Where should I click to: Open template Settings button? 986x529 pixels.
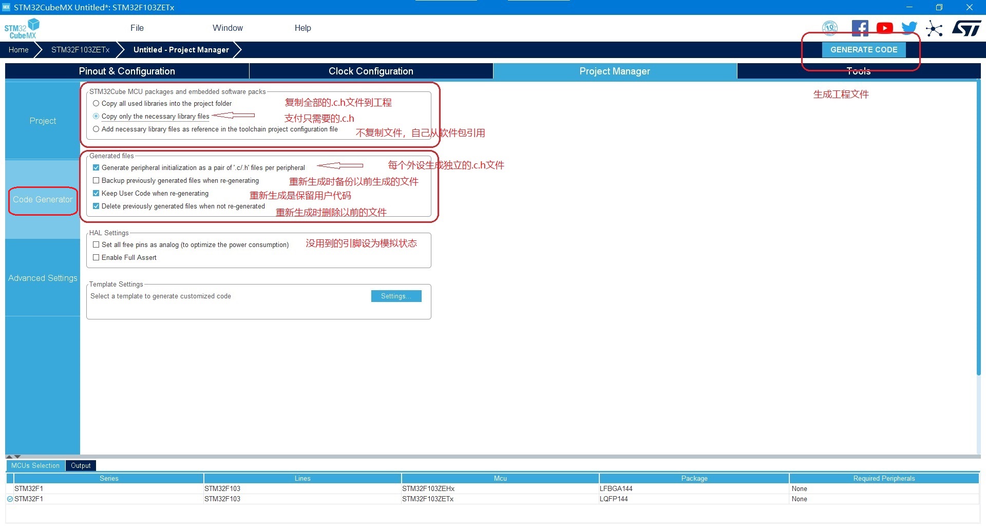[x=396, y=296]
